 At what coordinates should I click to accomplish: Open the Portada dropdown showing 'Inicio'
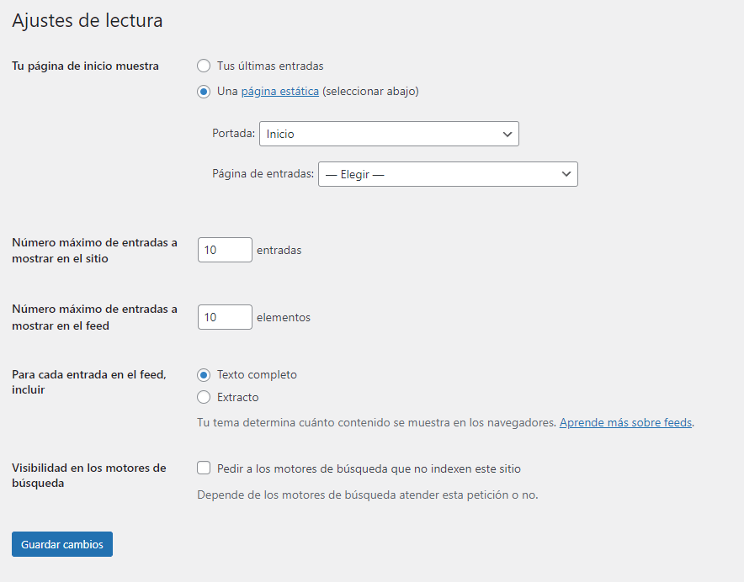pos(389,134)
